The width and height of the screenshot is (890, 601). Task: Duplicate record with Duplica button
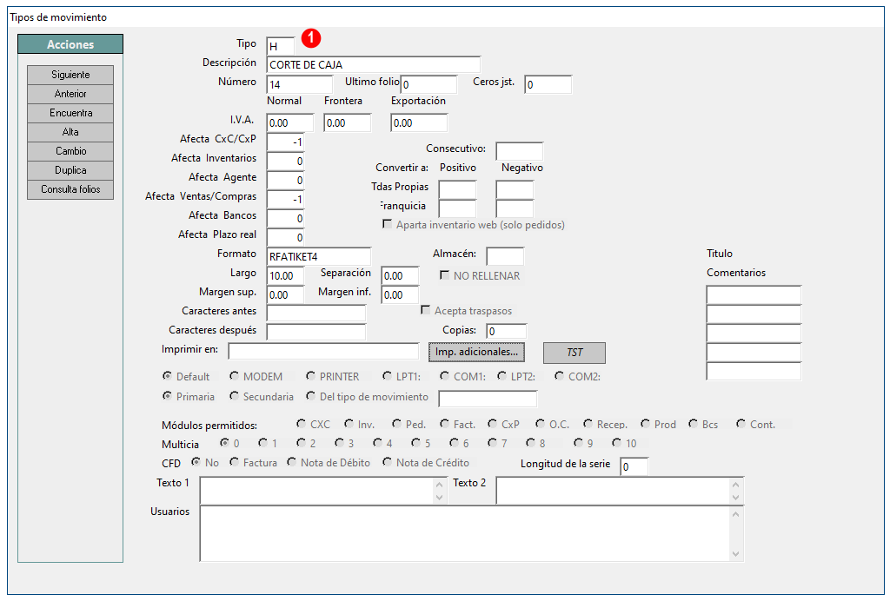point(70,170)
